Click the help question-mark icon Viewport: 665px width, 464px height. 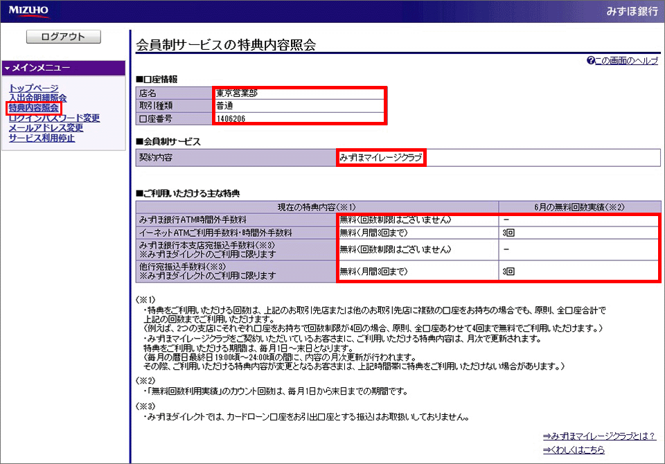pos(590,61)
